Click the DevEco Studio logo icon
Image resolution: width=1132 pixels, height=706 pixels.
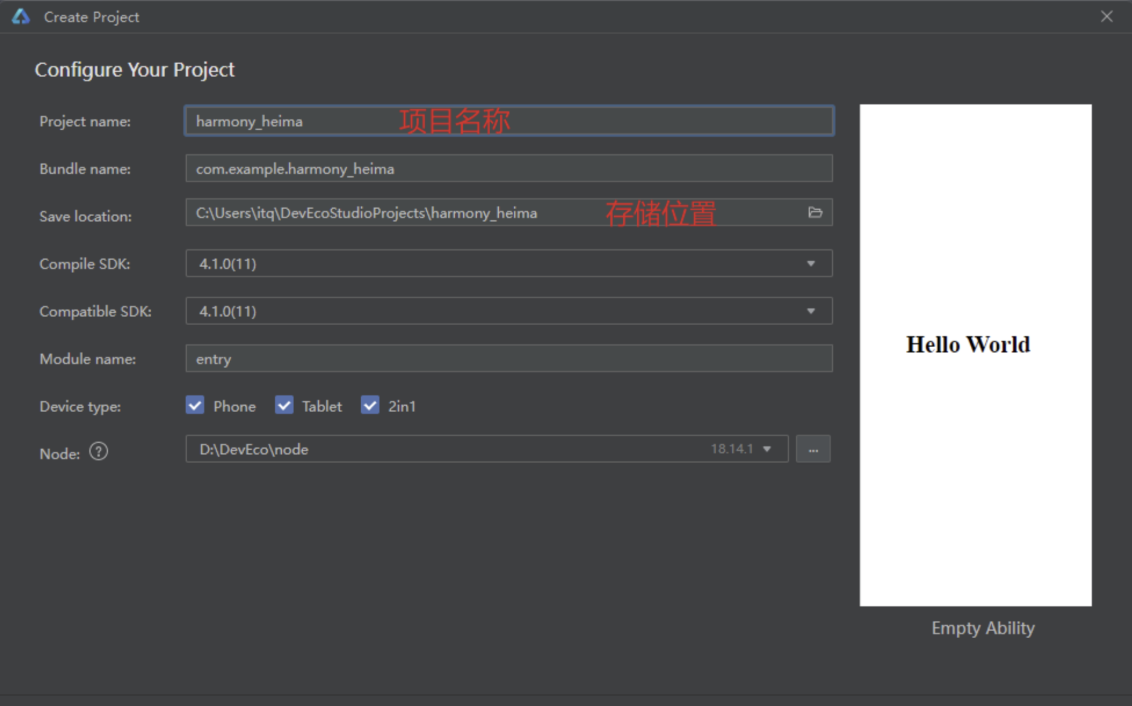point(21,17)
